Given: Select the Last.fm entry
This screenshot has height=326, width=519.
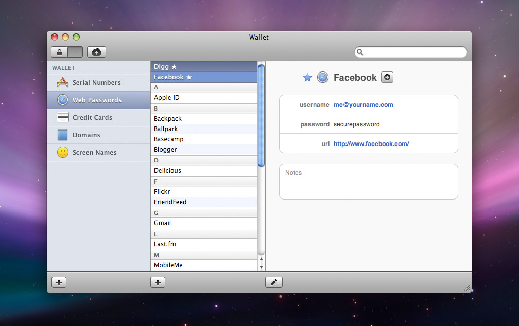Looking at the screenshot, I should [x=204, y=244].
